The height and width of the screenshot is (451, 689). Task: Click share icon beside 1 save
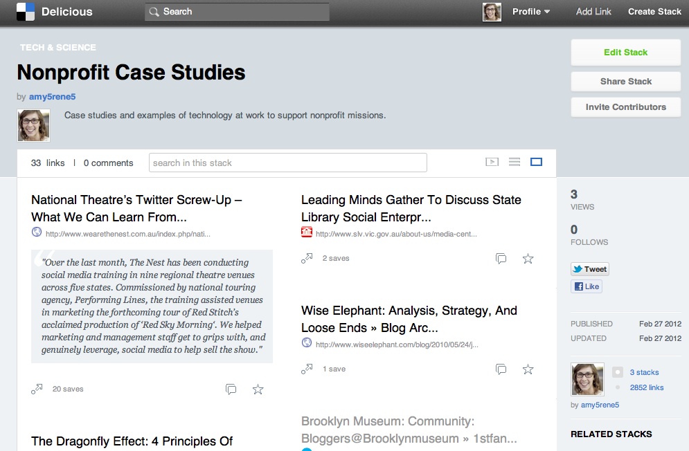[307, 369]
